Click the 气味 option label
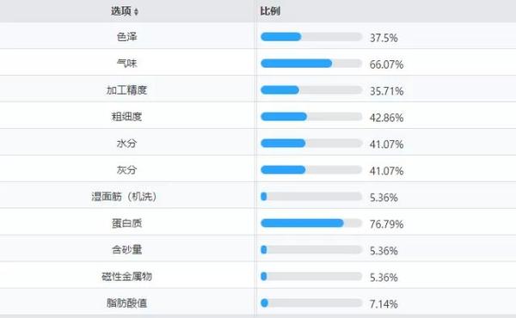This screenshot has height=318, width=516. (126, 63)
